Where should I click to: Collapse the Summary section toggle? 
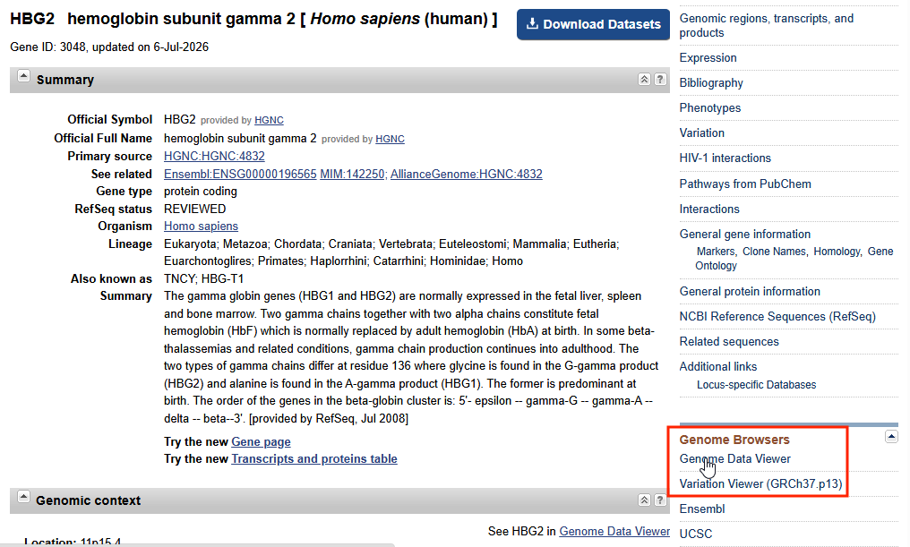[x=23, y=76]
